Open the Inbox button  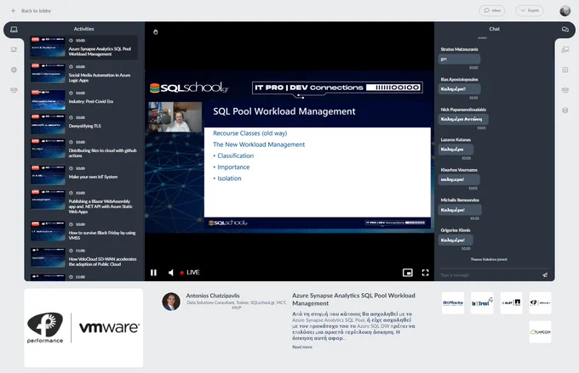(492, 10)
